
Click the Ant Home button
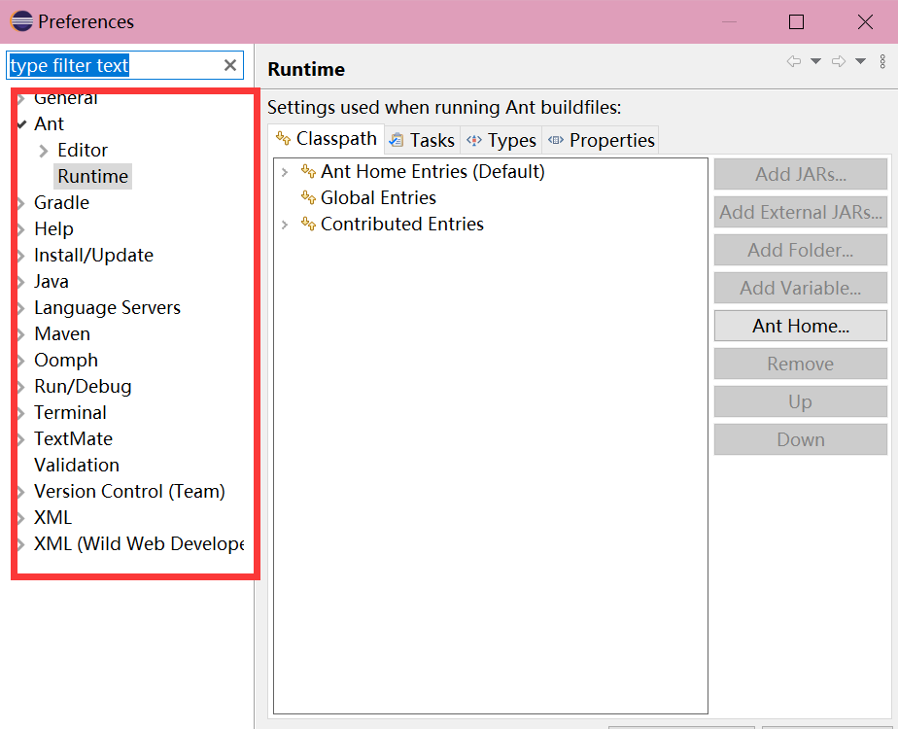tap(800, 326)
